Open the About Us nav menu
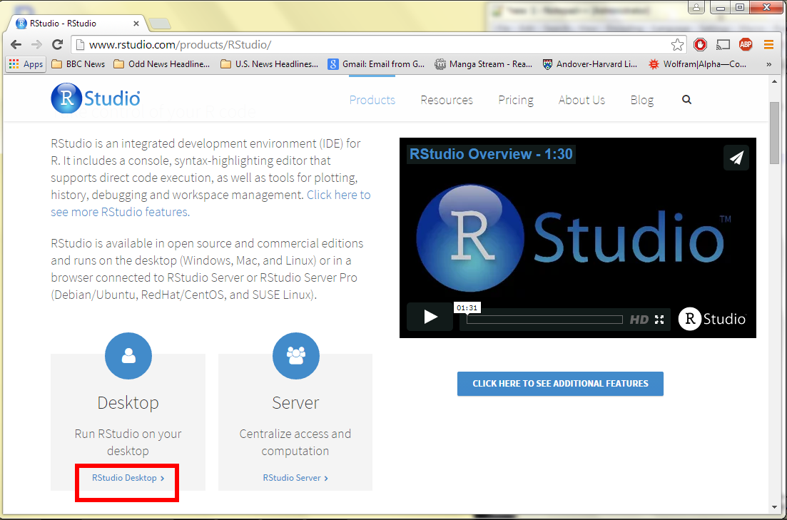The image size is (787, 520). click(582, 100)
